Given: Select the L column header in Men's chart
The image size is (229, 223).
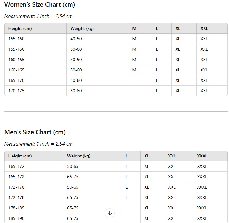Looking at the screenshot, I should pyautogui.click(x=127, y=156).
